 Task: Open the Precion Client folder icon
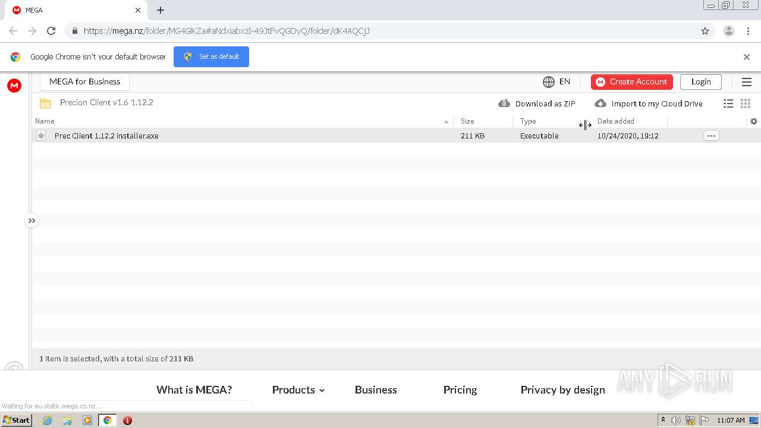pyautogui.click(x=45, y=103)
